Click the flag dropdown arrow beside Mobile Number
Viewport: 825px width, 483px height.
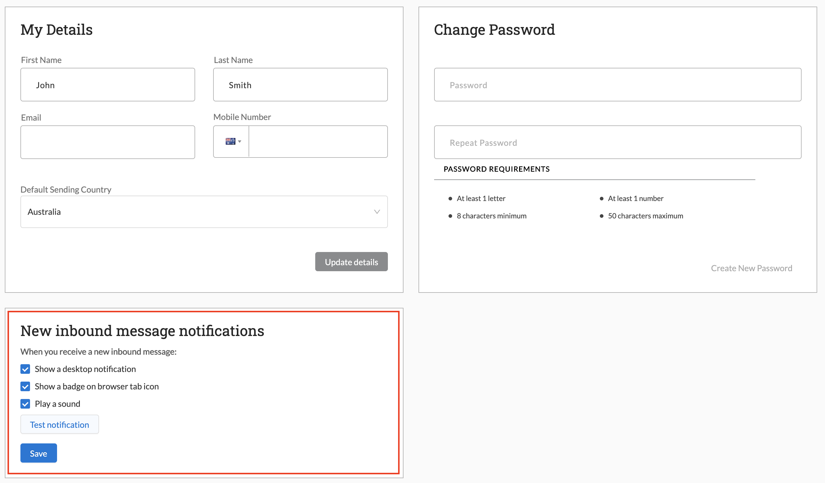(x=240, y=141)
